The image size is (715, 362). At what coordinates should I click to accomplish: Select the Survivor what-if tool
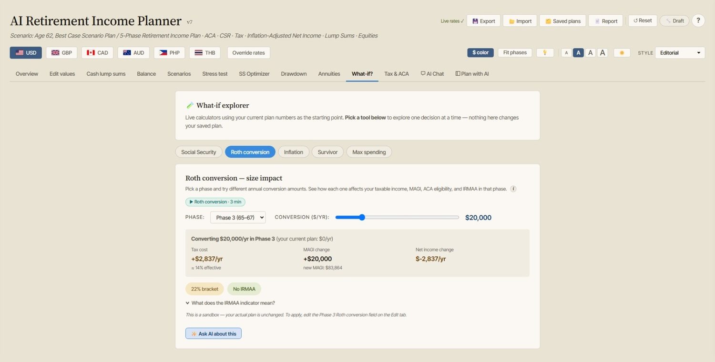[x=327, y=152]
